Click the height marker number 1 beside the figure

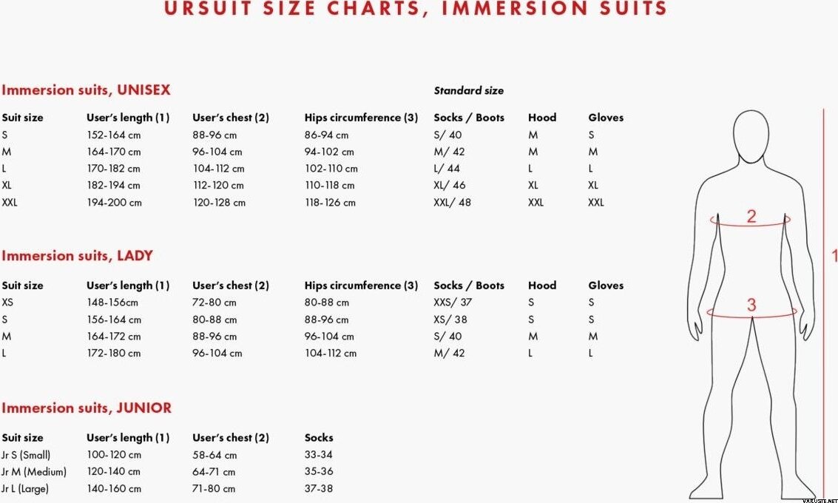click(834, 256)
